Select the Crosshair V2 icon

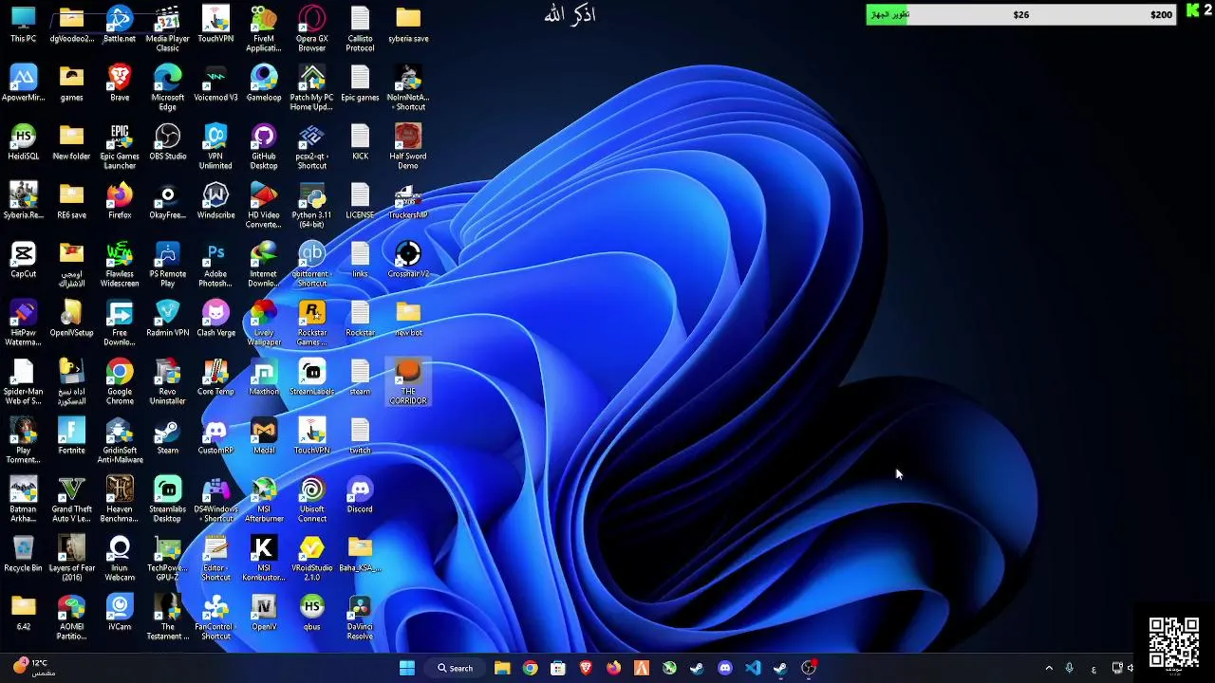pyautogui.click(x=408, y=260)
